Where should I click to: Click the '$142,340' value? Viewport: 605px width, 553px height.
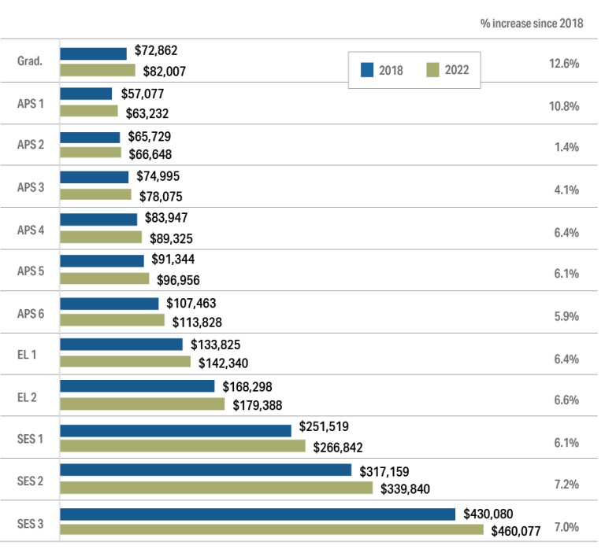click(x=223, y=363)
